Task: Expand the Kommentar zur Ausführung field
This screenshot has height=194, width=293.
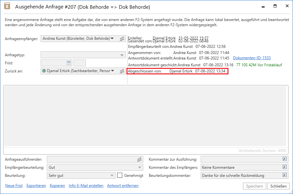Action: point(284,159)
